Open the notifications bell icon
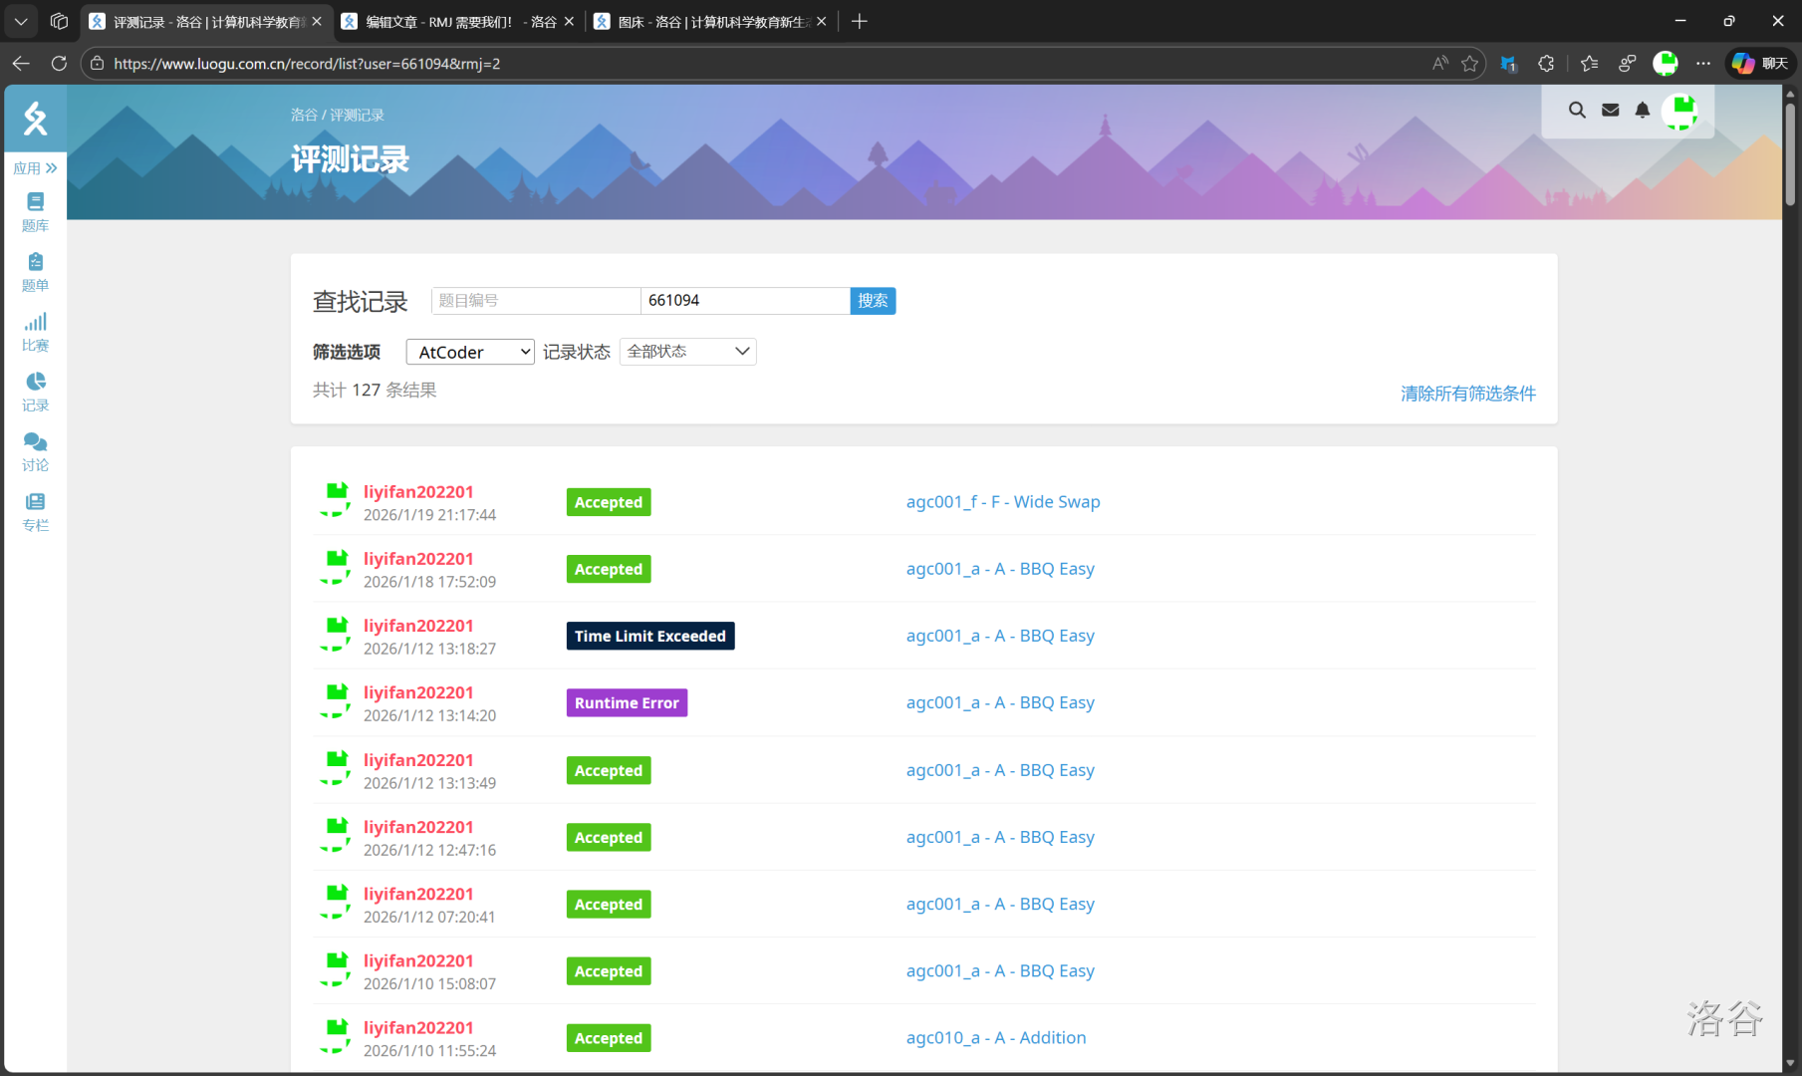Image resolution: width=1802 pixels, height=1076 pixels. (1643, 111)
